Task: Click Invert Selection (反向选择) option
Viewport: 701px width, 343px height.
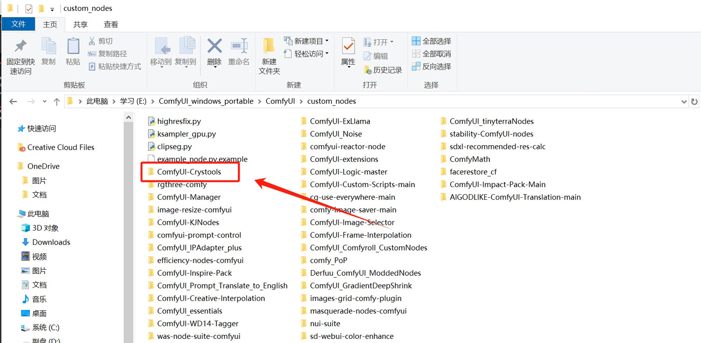Action: [431, 66]
